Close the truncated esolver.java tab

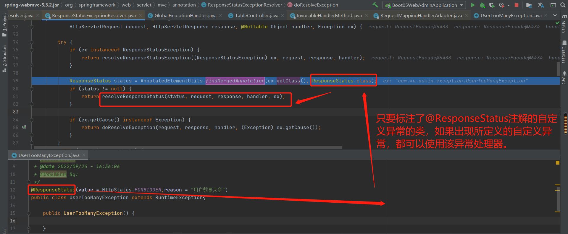[x=38, y=15]
